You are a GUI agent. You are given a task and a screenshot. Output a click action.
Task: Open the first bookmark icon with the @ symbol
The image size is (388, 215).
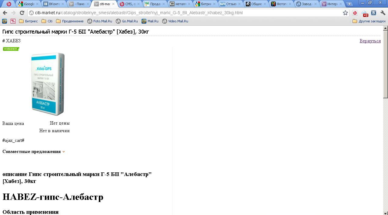point(5,21)
